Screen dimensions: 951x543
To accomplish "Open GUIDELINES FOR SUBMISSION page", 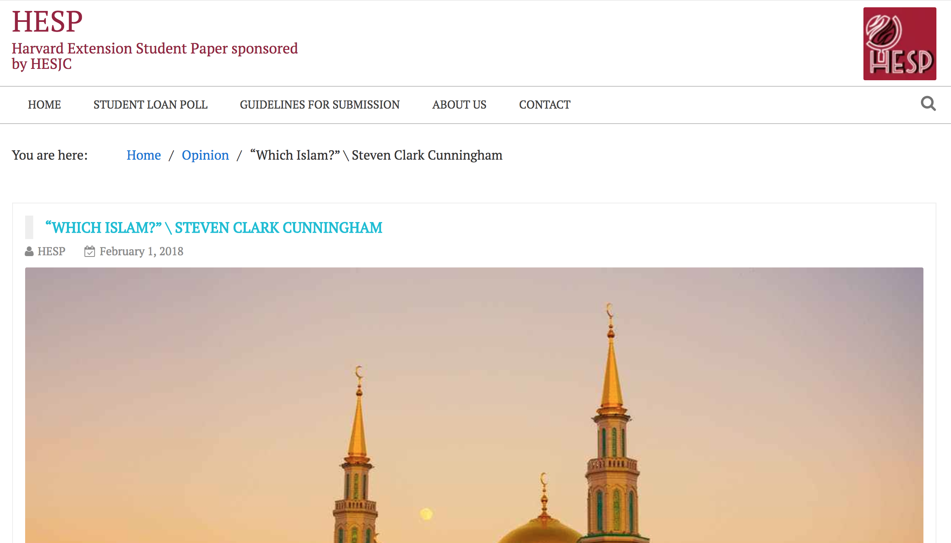I will click(x=320, y=105).
